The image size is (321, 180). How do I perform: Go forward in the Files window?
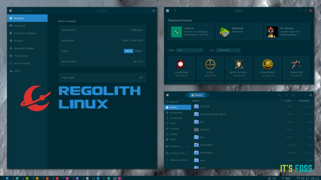tap(181, 95)
